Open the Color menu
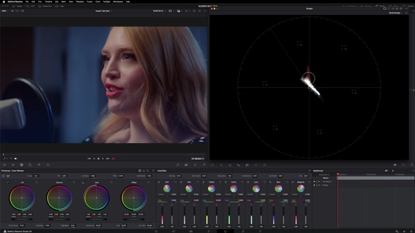 point(98,1)
